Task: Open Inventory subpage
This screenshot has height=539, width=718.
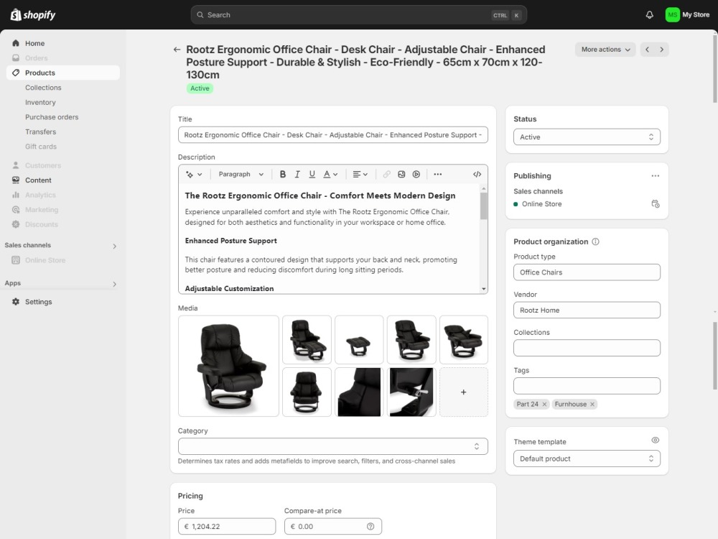Action: click(x=40, y=102)
